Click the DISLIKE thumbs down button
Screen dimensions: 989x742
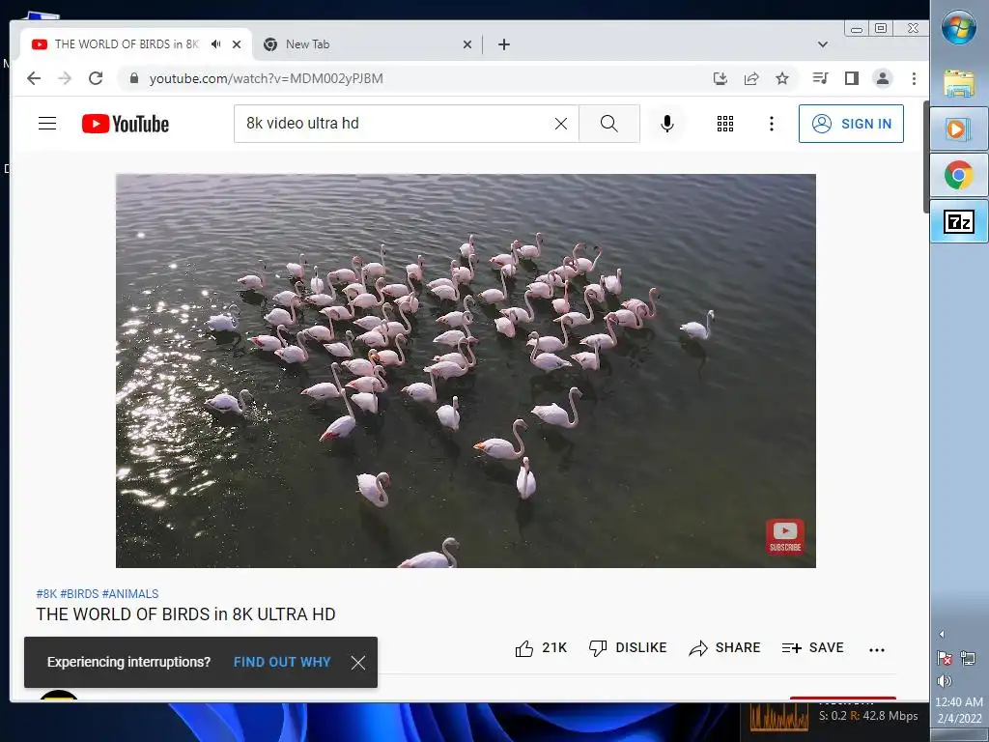(628, 648)
